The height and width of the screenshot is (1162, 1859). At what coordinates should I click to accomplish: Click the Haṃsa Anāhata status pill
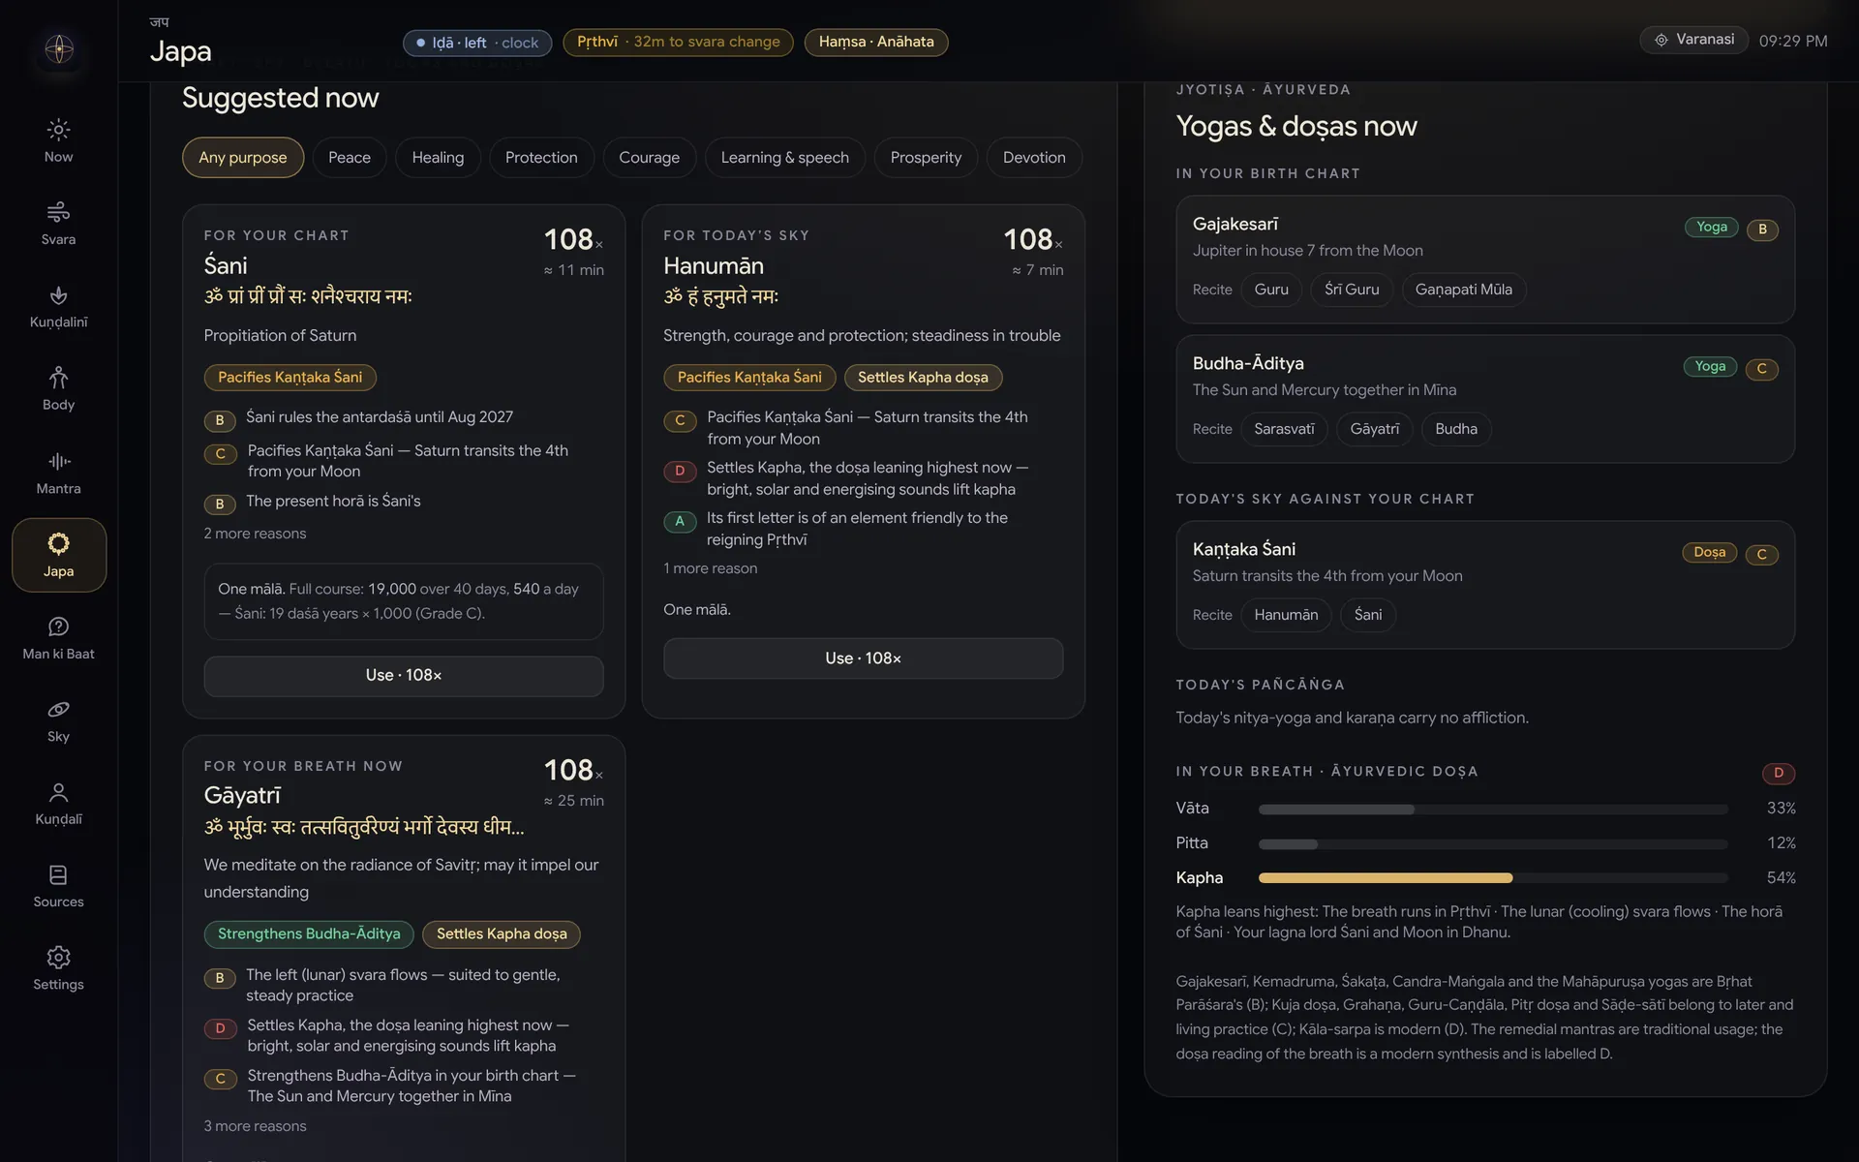(876, 42)
